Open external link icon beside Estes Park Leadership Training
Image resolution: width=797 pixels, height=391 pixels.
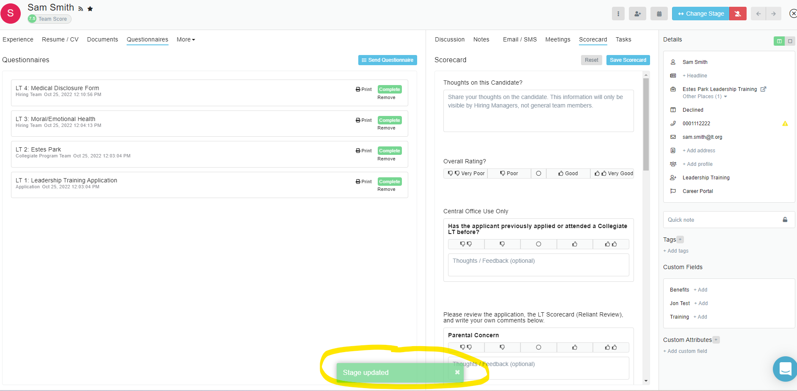click(x=763, y=89)
